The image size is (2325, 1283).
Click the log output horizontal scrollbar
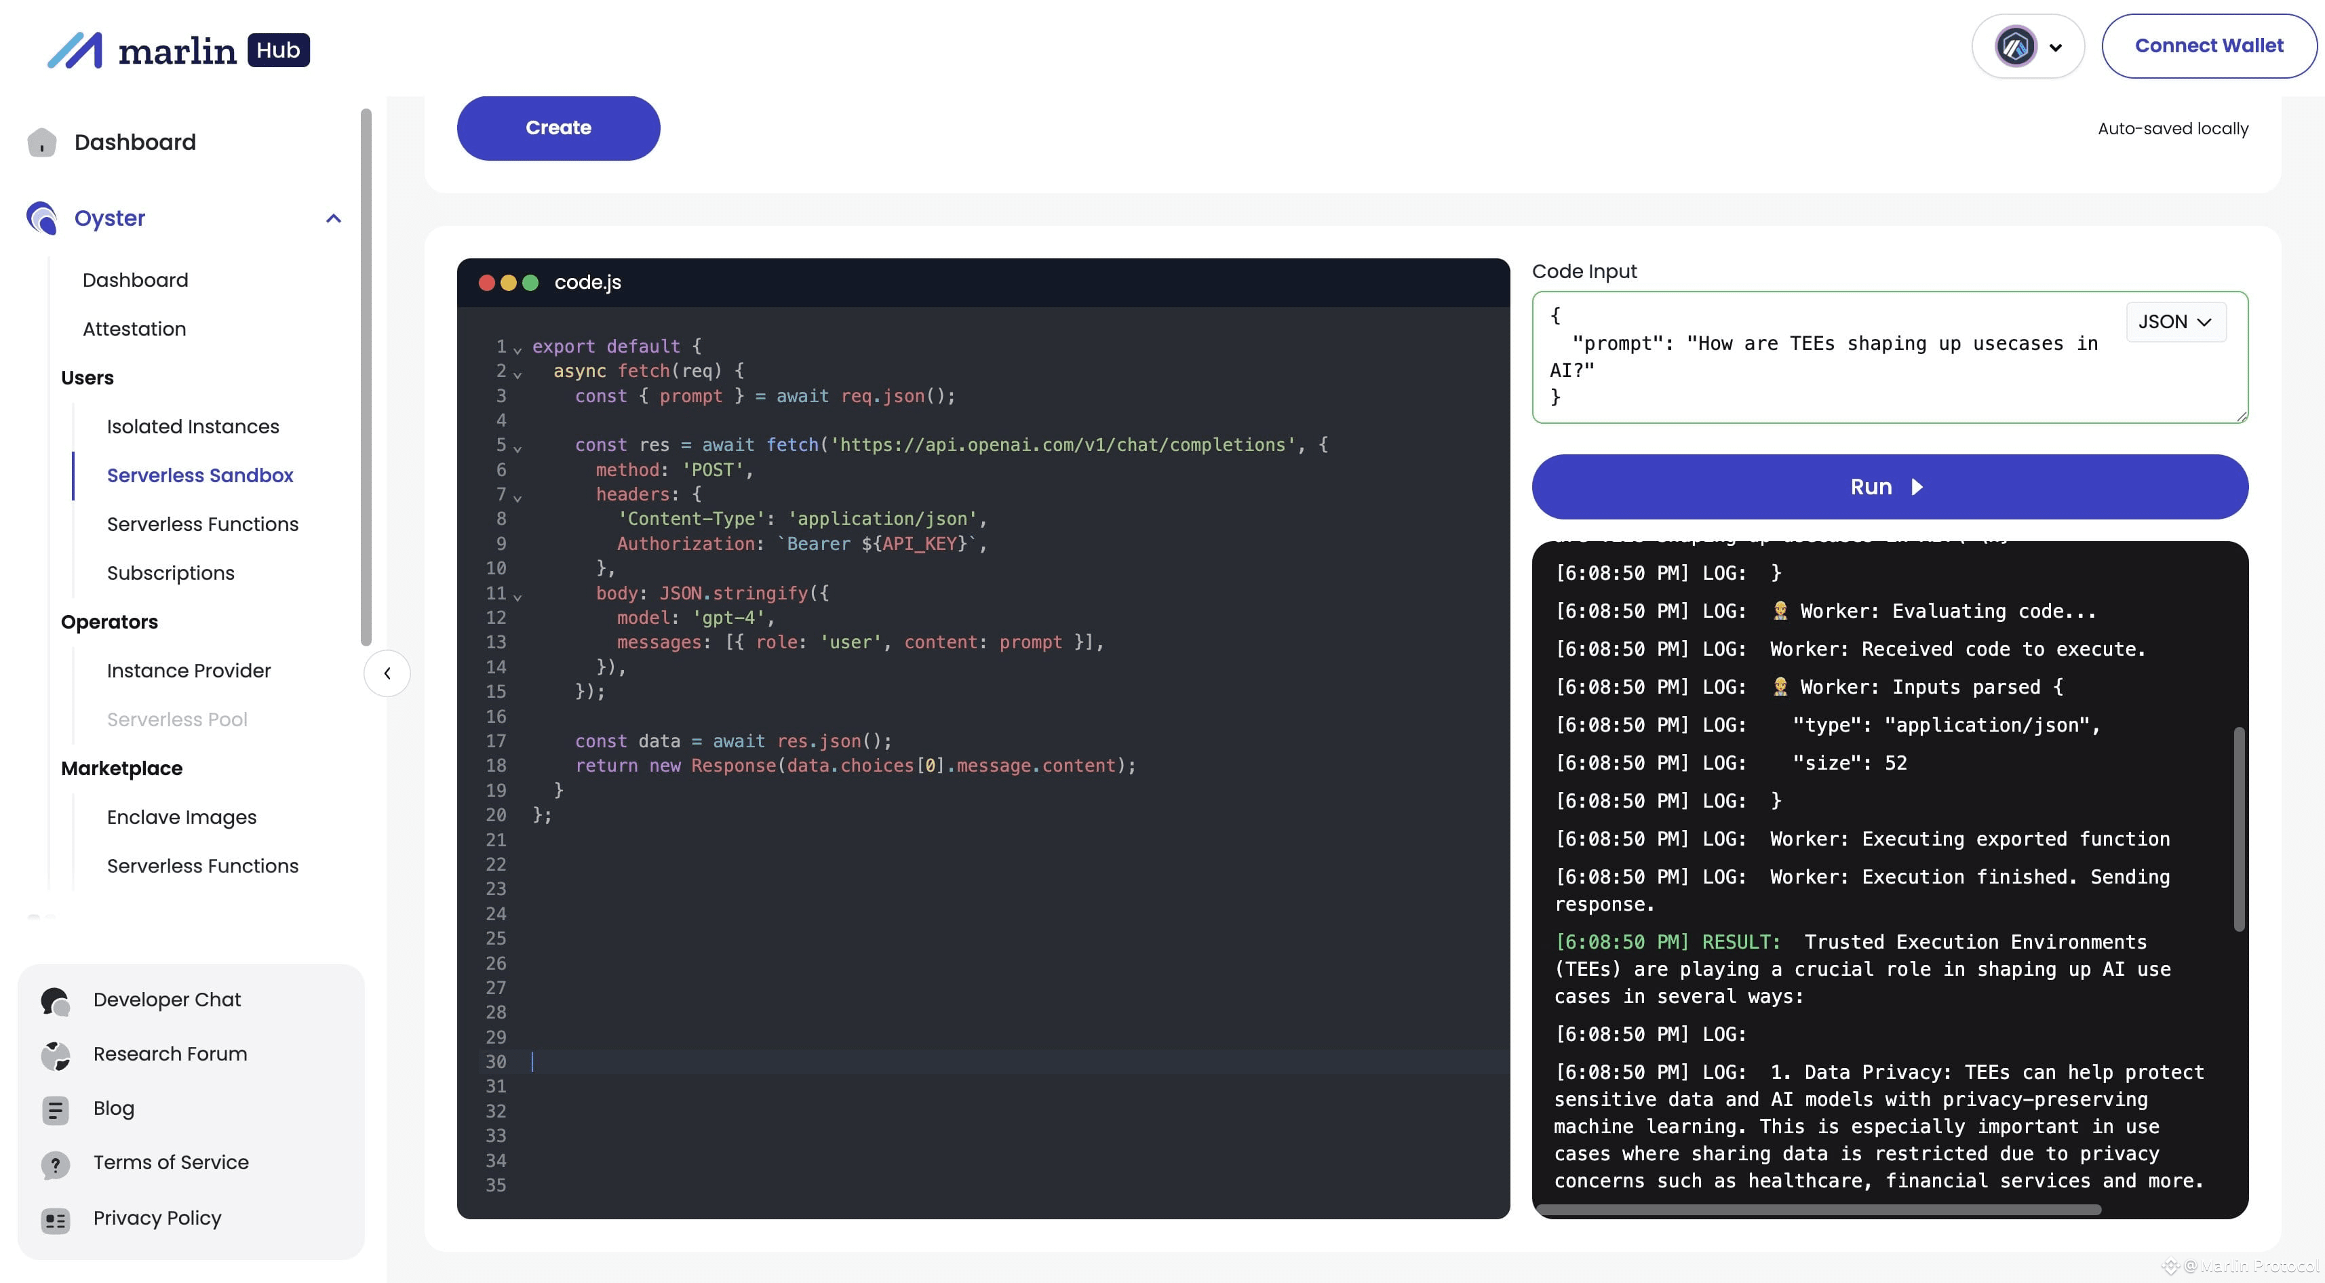click(1818, 1210)
